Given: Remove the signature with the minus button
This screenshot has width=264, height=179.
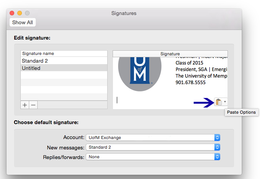Looking at the screenshot, I should point(33,105).
